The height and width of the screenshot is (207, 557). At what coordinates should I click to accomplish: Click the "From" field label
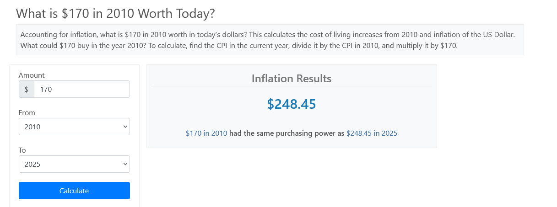click(x=27, y=113)
